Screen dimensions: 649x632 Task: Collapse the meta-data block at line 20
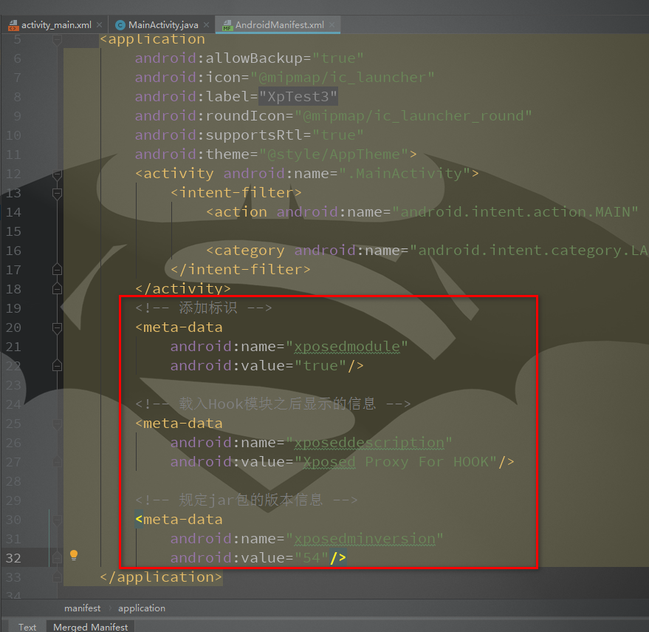tap(57, 327)
